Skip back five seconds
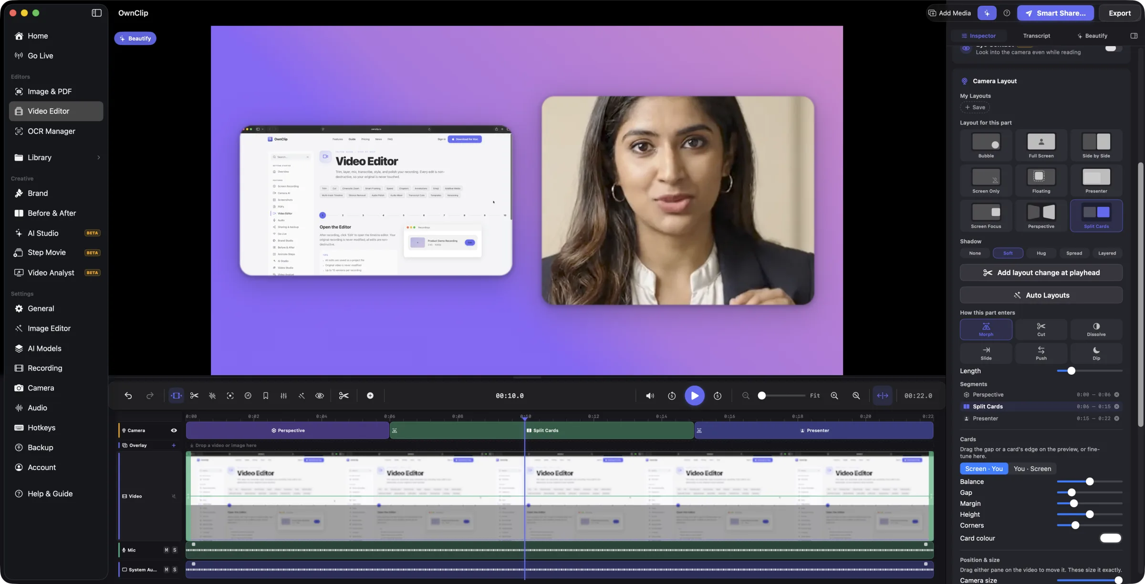 click(x=672, y=396)
